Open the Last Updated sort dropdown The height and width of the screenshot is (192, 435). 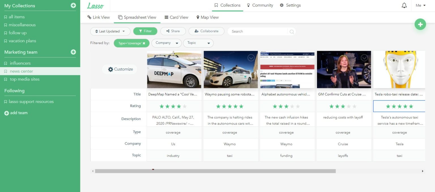click(x=110, y=31)
